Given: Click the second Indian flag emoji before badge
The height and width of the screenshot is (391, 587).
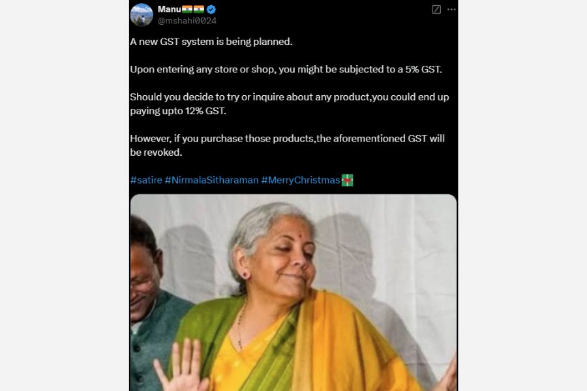Looking at the screenshot, I should pos(199,9).
